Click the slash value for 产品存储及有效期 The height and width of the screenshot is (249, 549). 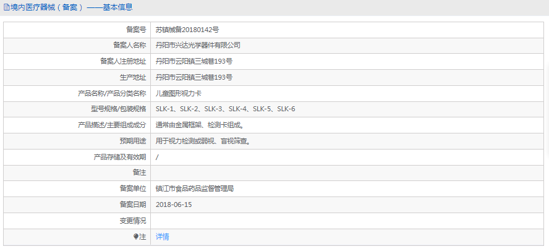[x=158, y=157]
